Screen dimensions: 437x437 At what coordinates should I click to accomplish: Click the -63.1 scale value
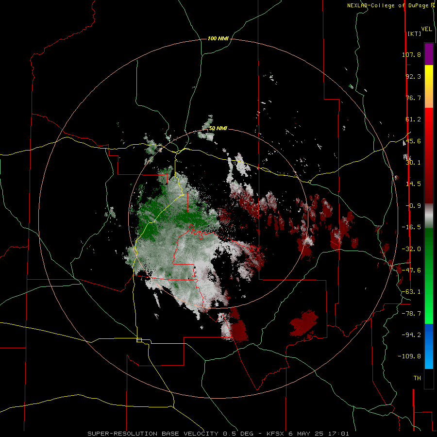pos(411,291)
